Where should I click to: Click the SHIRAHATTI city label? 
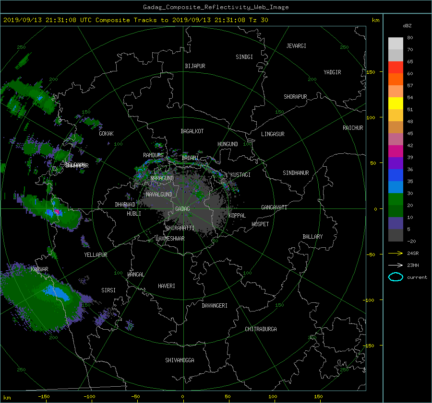180,228
